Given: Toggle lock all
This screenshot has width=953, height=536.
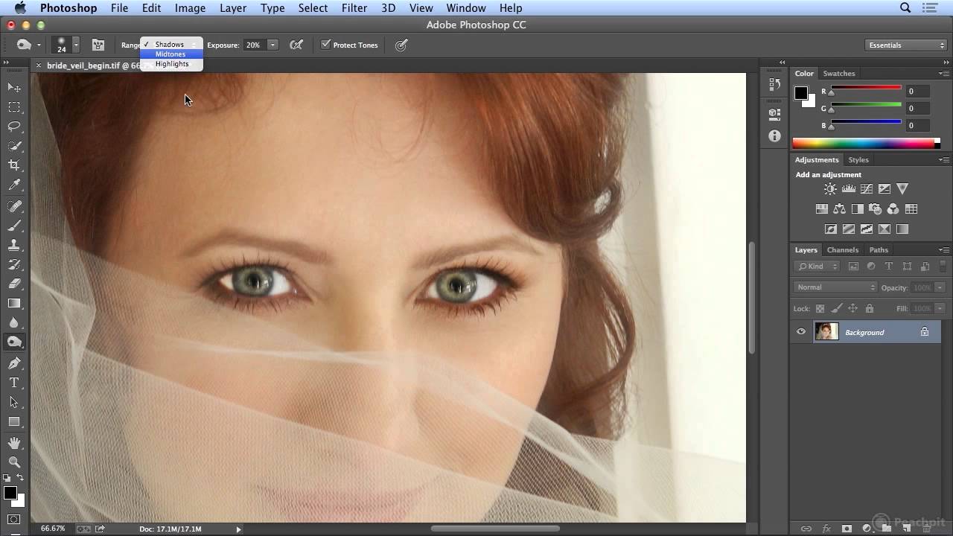Looking at the screenshot, I should [869, 308].
